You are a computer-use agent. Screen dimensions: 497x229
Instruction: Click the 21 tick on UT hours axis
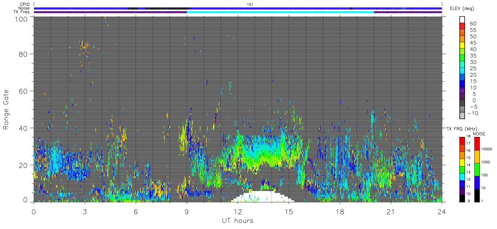[x=391, y=212]
